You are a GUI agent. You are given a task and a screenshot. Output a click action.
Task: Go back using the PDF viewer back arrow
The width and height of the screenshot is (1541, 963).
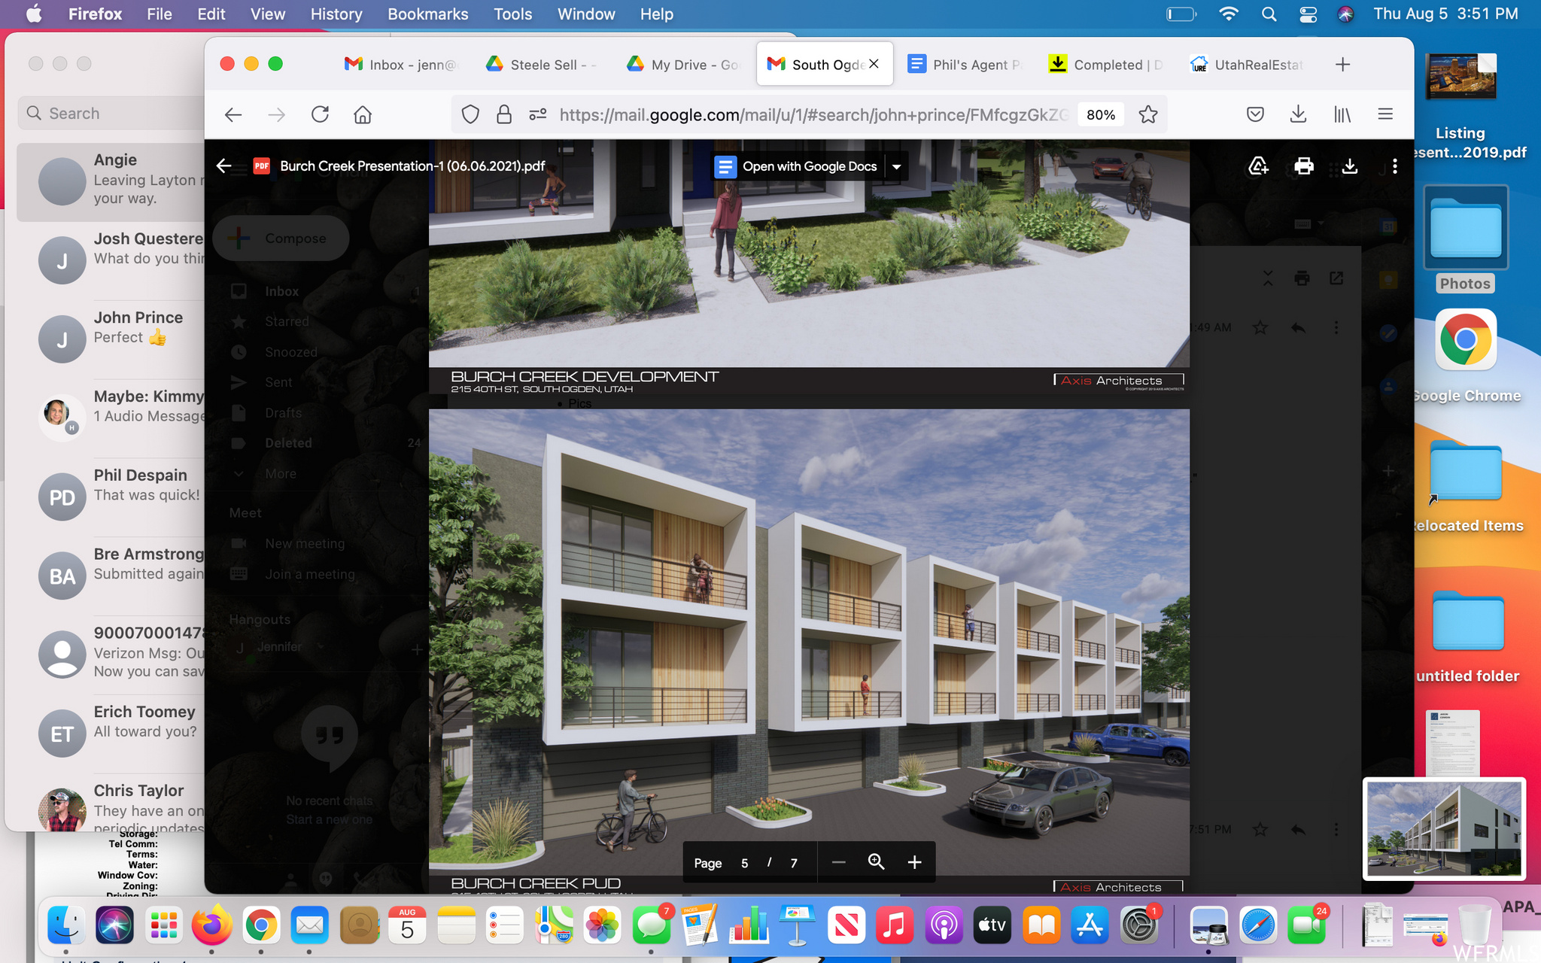coord(223,166)
